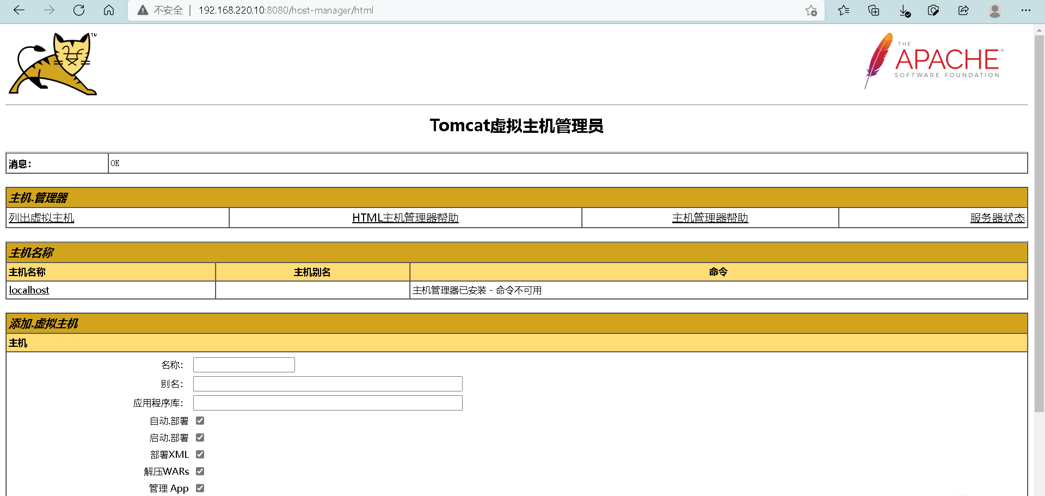Open the HTML主机管理器帮助 page
Image resolution: width=1045 pixels, height=496 pixels.
coord(405,217)
